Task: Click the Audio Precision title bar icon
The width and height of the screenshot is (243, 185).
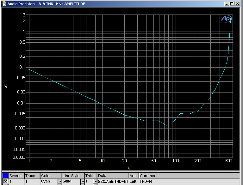Action: point(4,4)
